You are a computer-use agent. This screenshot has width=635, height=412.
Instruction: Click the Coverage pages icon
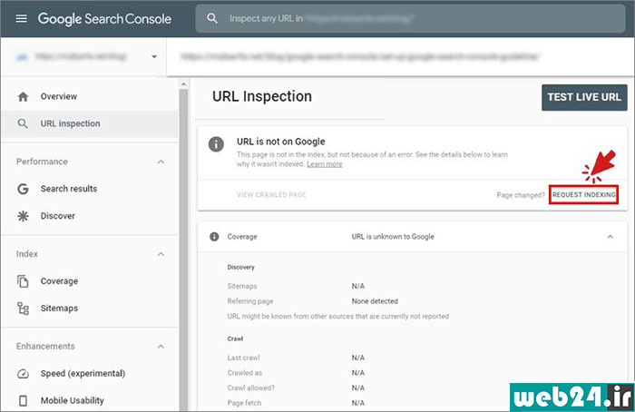(23, 281)
